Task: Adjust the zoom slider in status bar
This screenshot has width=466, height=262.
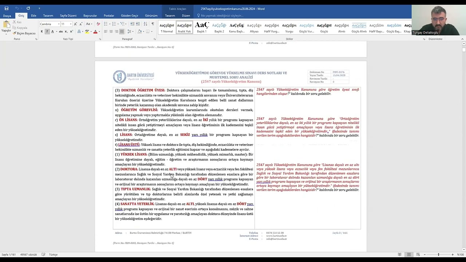Action: tap(438, 255)
